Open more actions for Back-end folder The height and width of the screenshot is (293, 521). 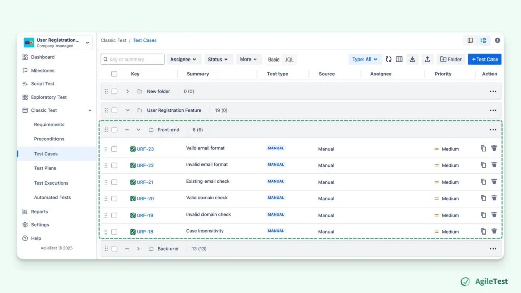pyautogui.click(x=493, y=249)
